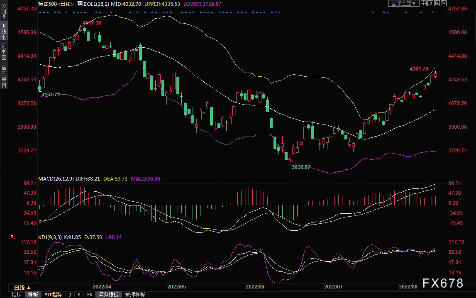Select the 指标 bottom tab
The height and width of the screenshot is (298, 476).
[x=17, y=295]
